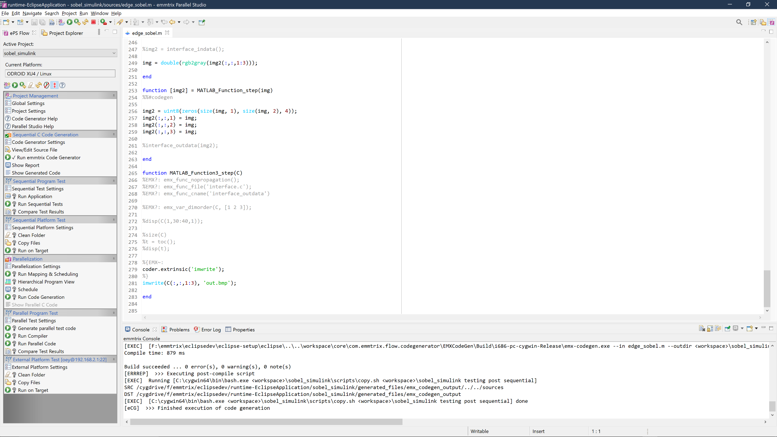Image resolution: width=777 pixels, height=437 pixels.
Task: Switch to the Error Log tab
Action: point(207,329)
